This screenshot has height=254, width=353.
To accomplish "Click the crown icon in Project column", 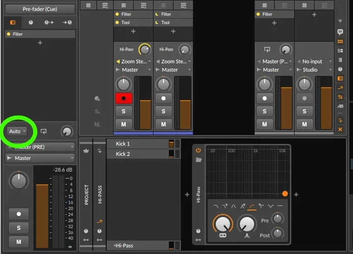I will pos(86,151).
